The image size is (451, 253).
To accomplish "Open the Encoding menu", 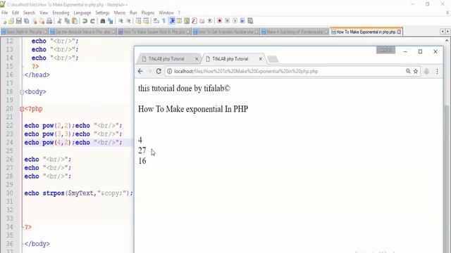I will coord(61,13).
